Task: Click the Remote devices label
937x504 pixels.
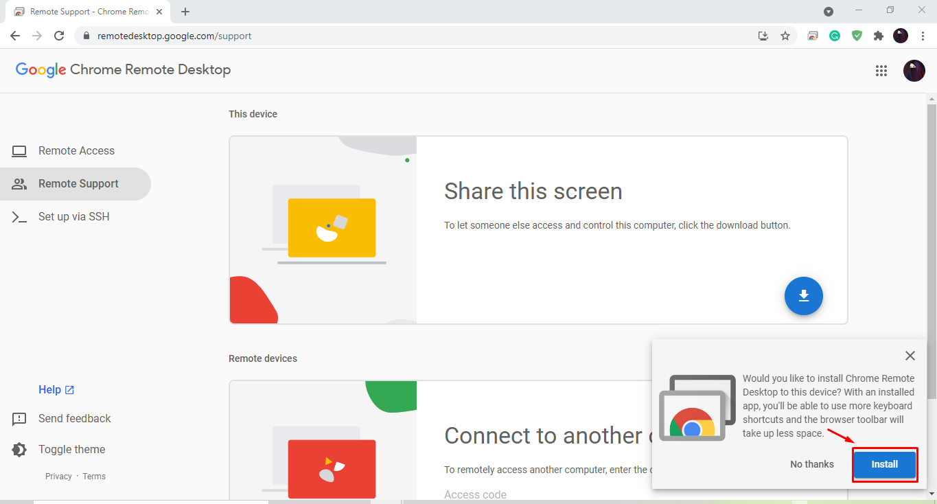Action: click(263, 358)
